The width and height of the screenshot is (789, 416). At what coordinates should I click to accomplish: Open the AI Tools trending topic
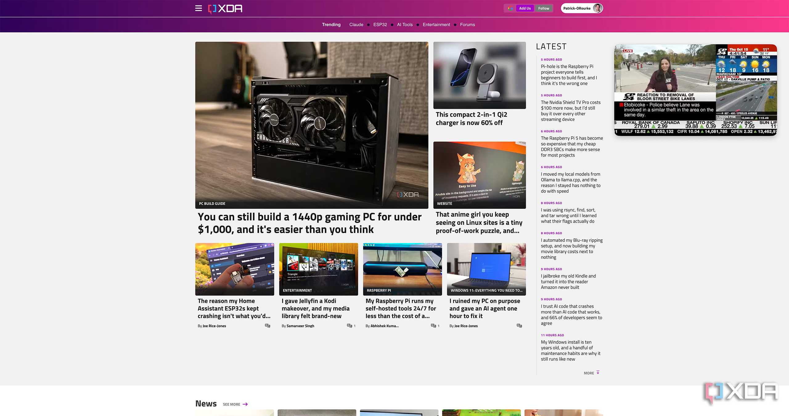405,25
